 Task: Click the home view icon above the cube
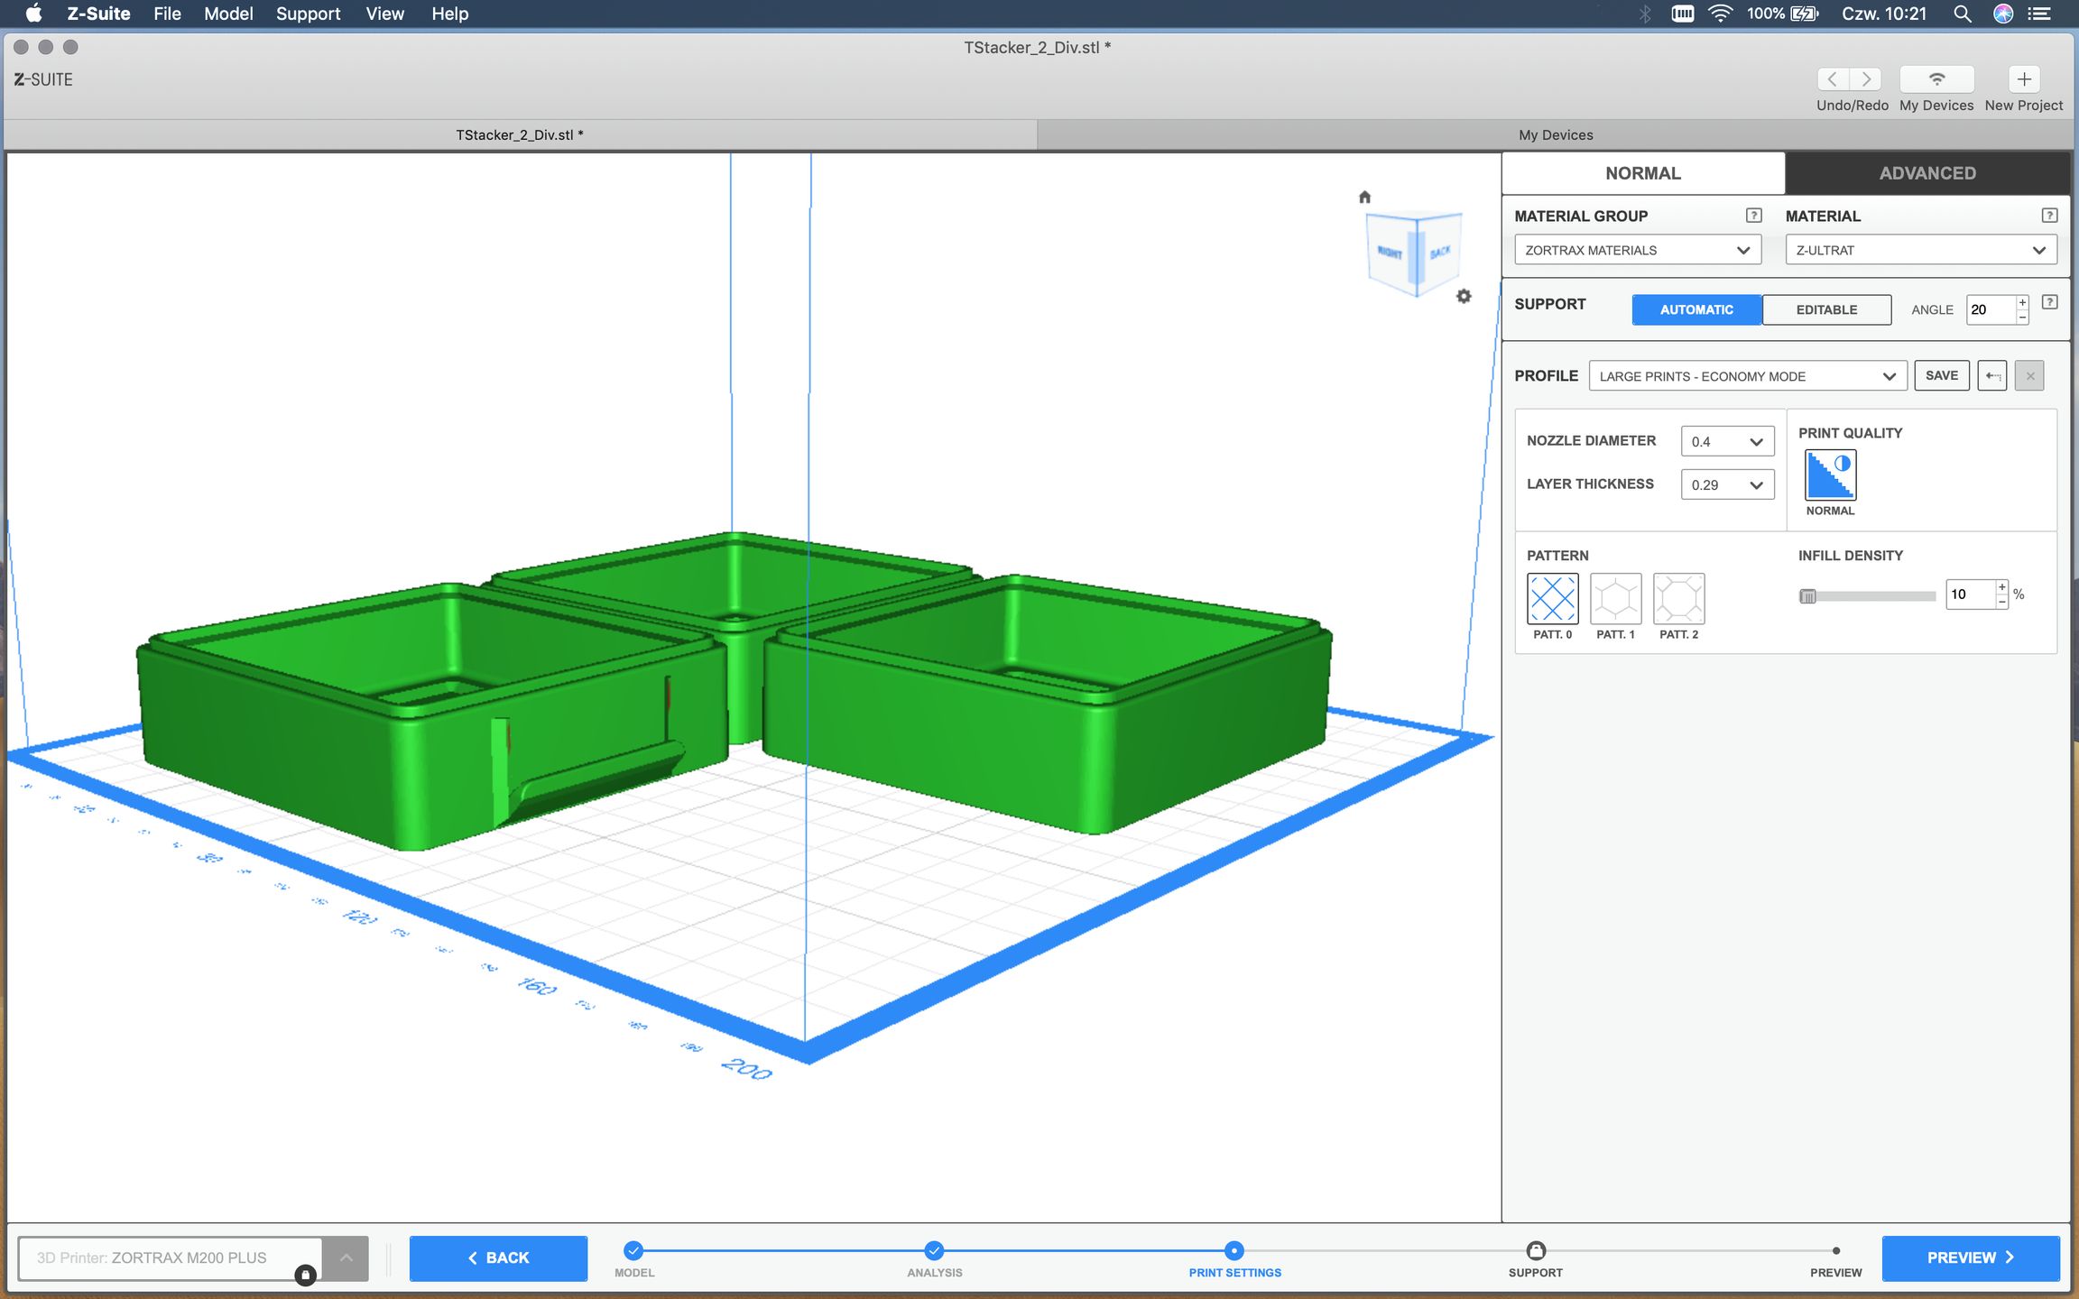click(1364, 197)
